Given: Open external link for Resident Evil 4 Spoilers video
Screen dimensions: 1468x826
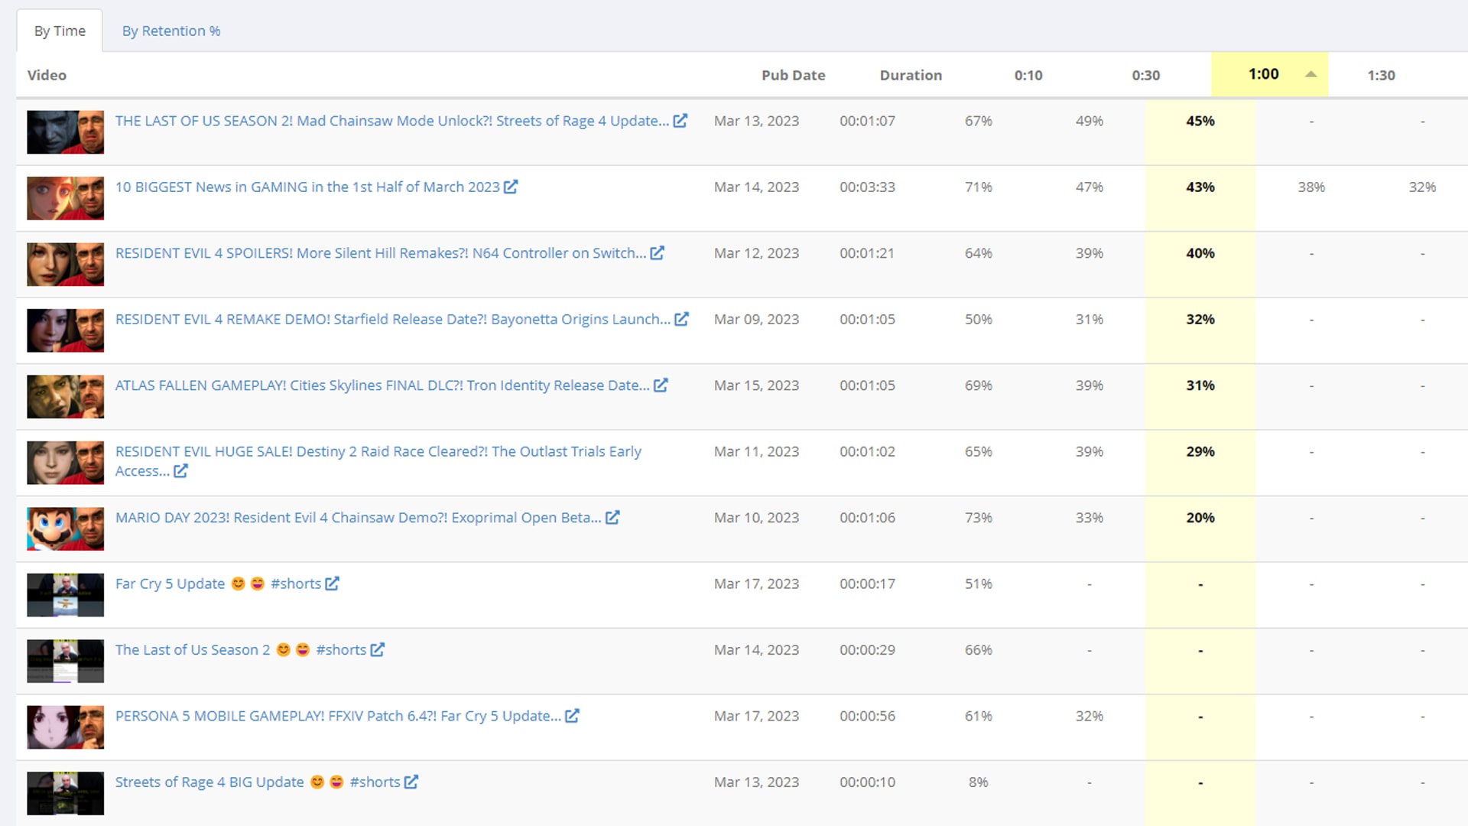Looking at the screenshot, I should tap(658, 252).
